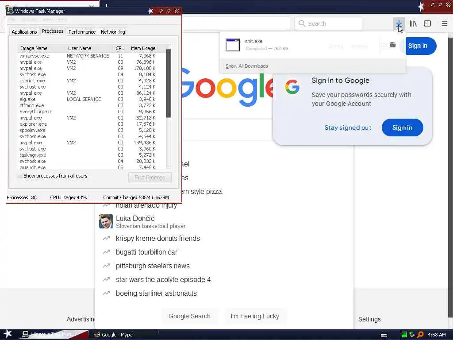Click the network connection tray icon
The width and height of the screenshot is (453, 340).
coord(412,335)
